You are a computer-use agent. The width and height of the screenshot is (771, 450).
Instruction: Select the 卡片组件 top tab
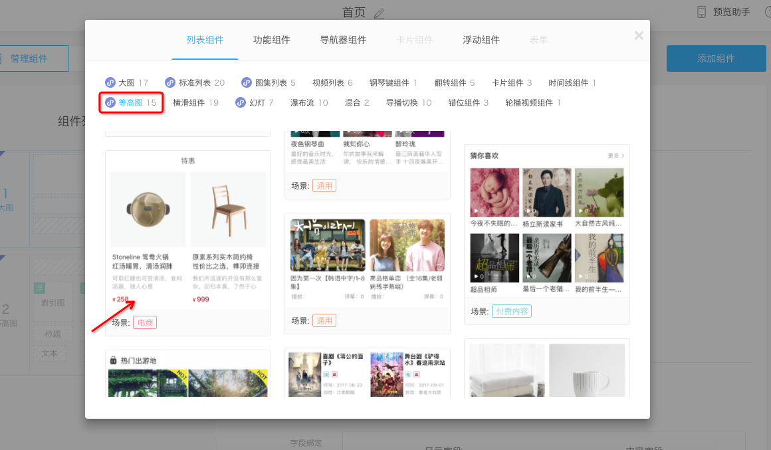coord(415,40)
